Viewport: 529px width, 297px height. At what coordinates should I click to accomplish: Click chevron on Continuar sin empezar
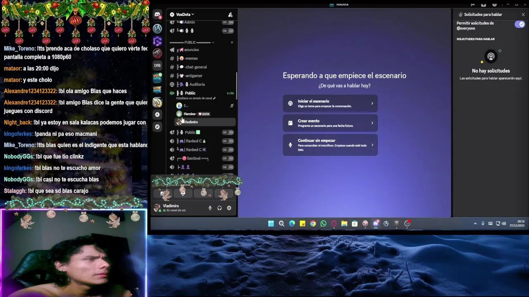[372, 145]
